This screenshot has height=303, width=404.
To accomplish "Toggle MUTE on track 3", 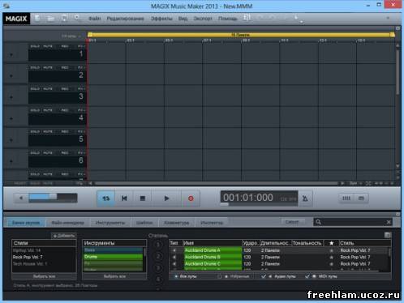I will (x=48, y=89).
